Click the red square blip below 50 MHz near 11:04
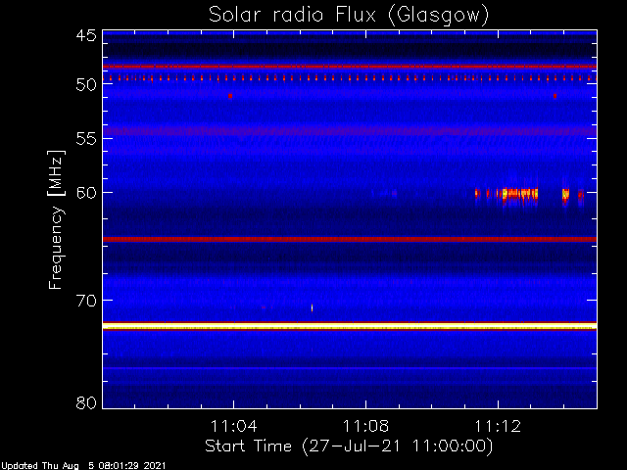 click(230, 96)
